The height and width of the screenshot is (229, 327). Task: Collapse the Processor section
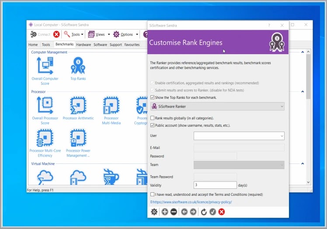(303, 92)
